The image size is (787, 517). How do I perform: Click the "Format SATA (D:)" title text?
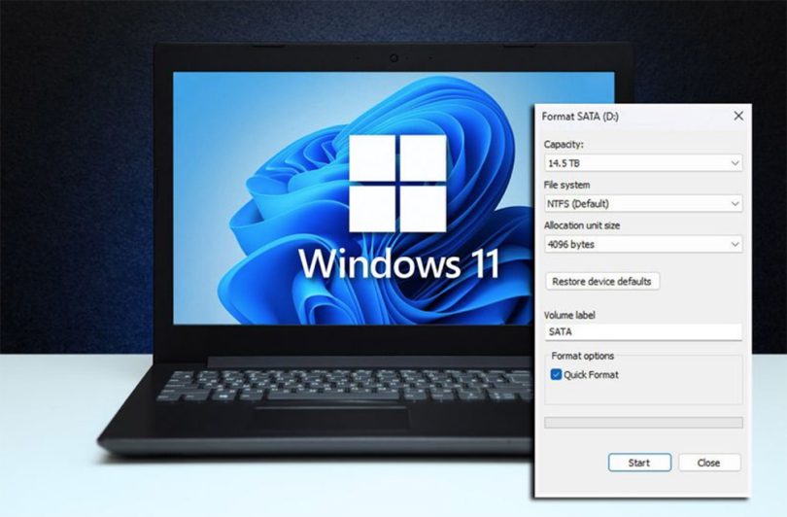[580, 117]
